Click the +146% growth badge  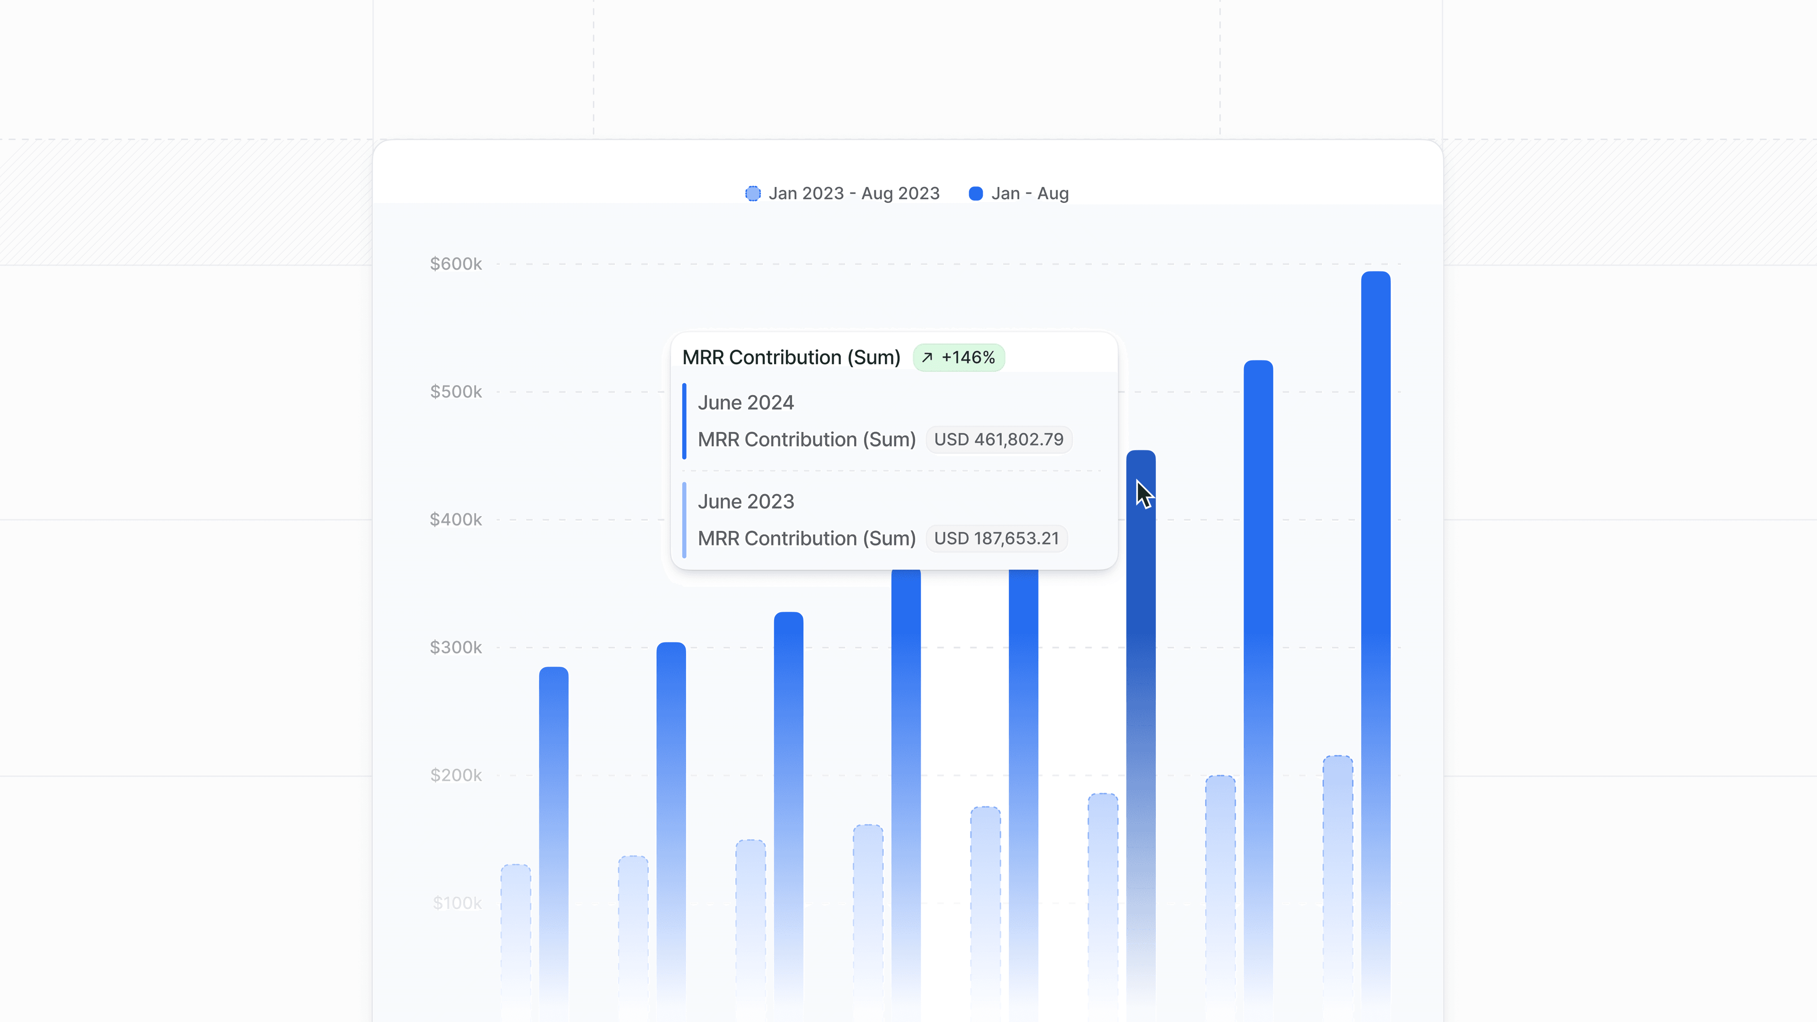(959, 358)
